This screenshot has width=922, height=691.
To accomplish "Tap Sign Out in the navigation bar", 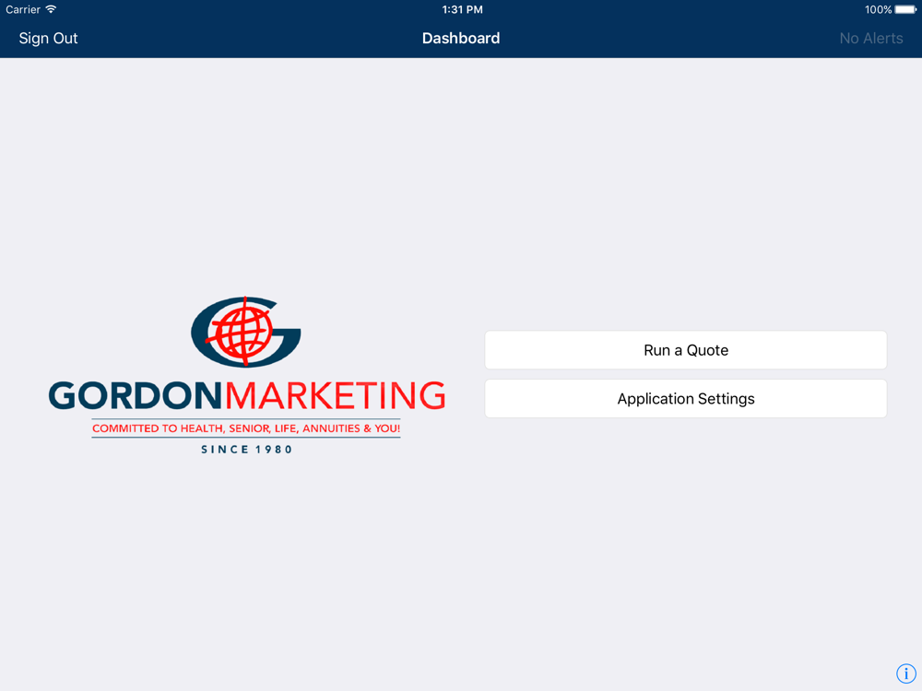I will 48,38.
